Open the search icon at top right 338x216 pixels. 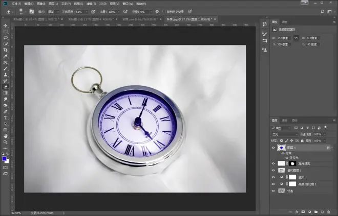(322, 12)
